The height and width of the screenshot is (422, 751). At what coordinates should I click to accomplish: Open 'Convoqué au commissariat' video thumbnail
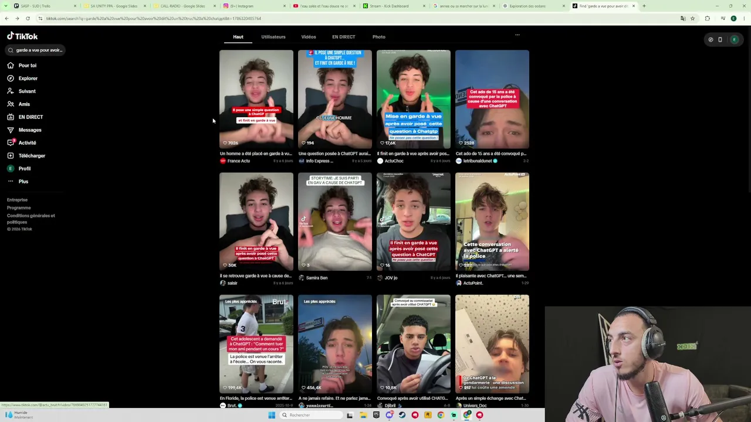[x=414, y=344]
